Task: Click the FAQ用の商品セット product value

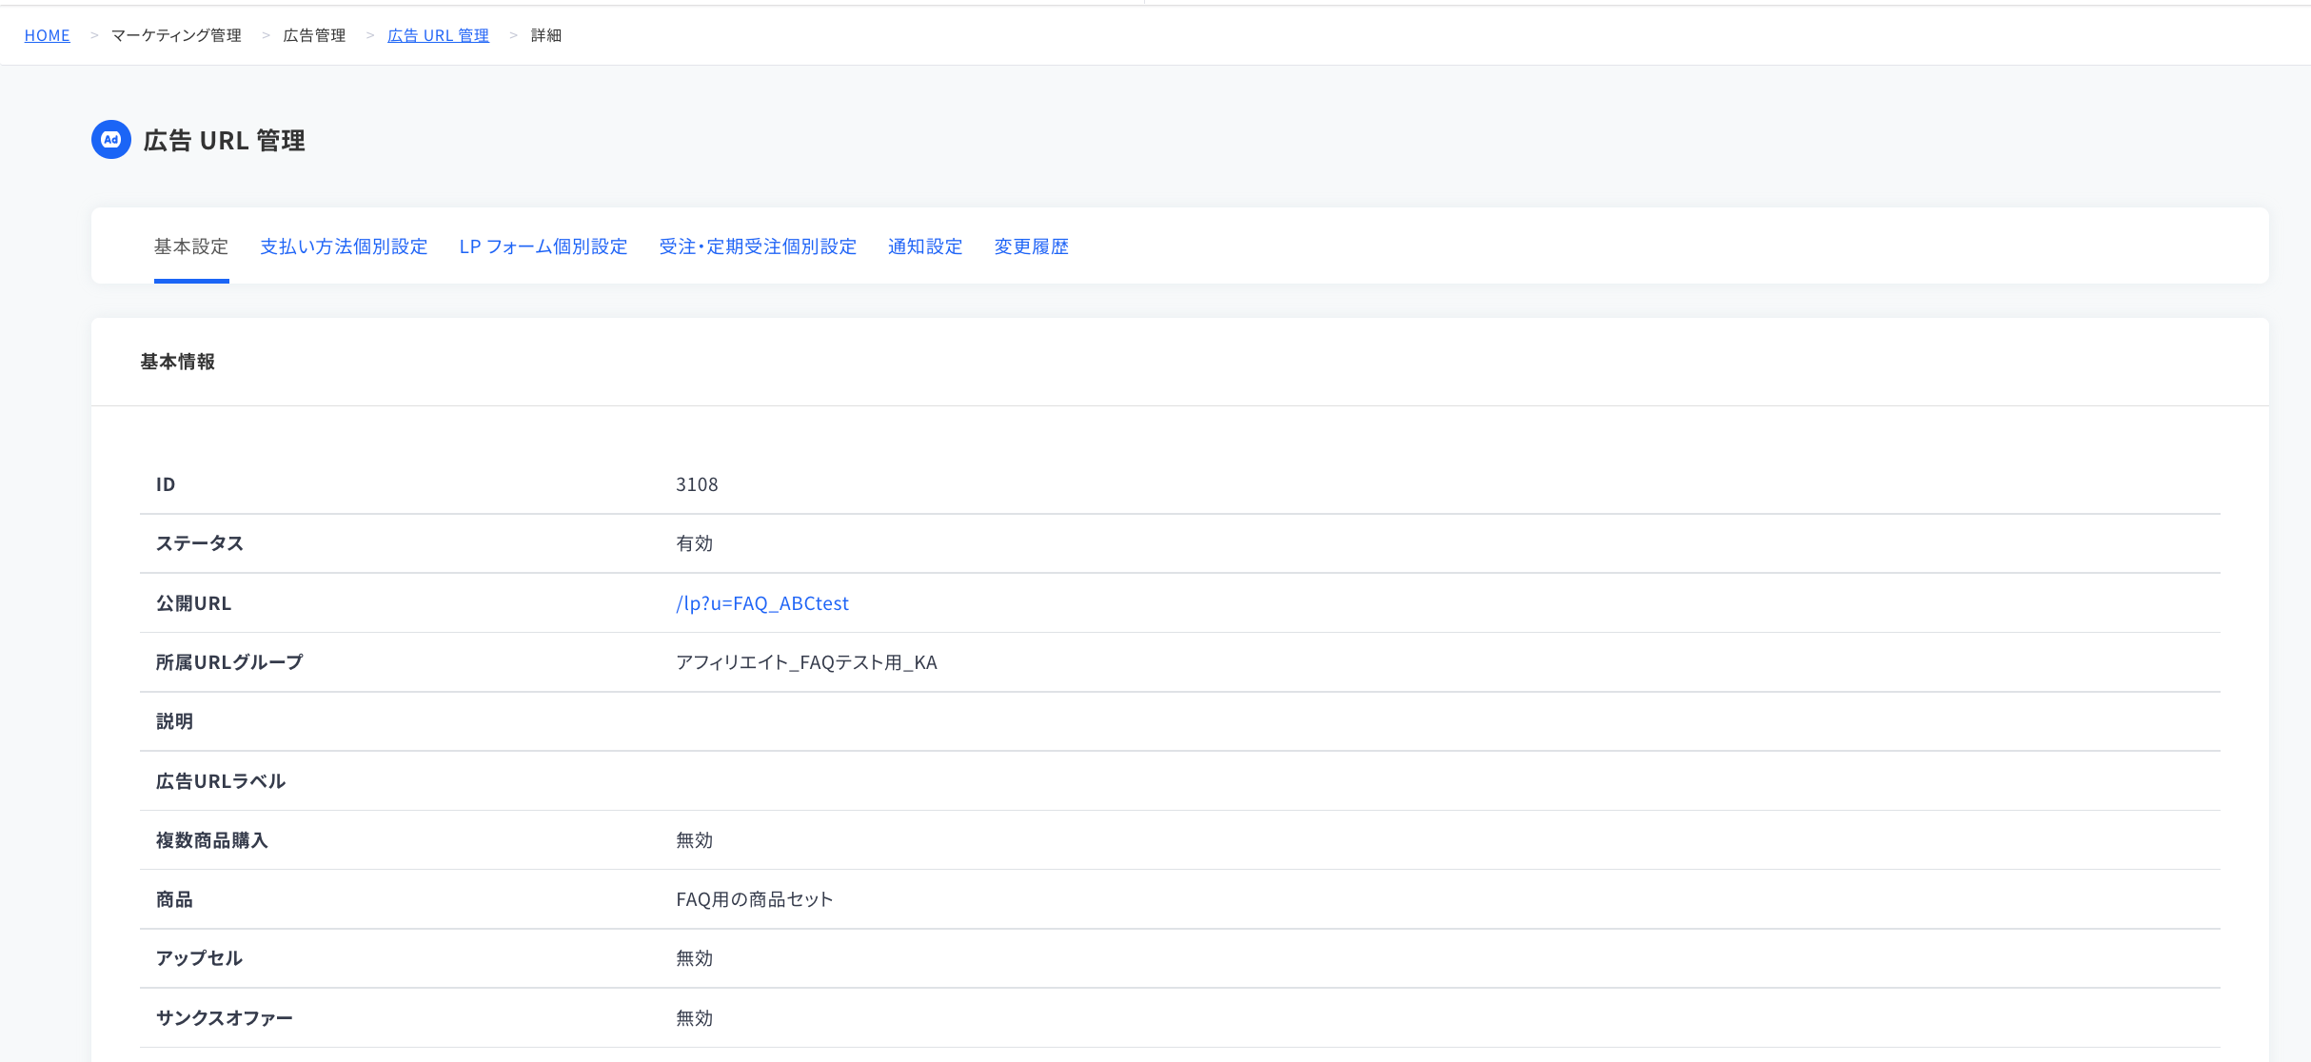Action: [754, 898]
